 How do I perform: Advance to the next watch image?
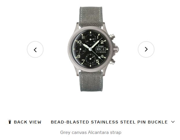146,49
